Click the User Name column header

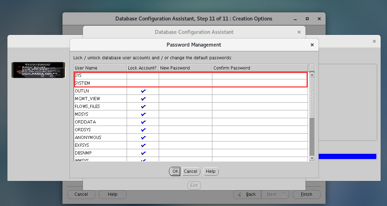[x=100, y=68]
